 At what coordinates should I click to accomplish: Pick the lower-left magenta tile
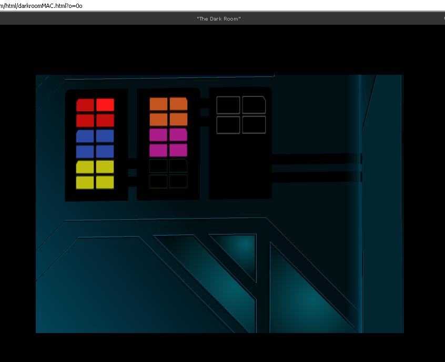click(158, 150)
